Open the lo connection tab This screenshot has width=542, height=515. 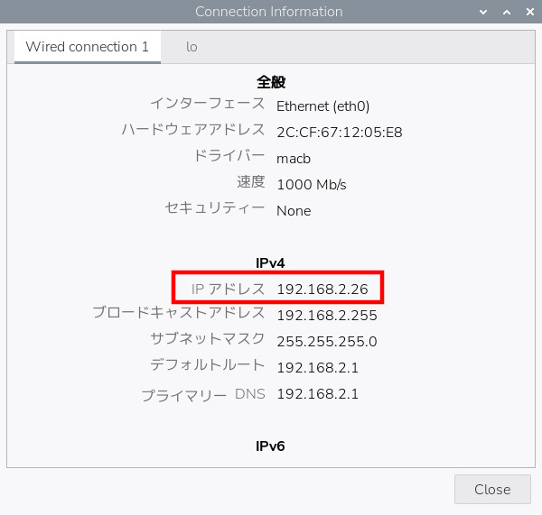(x=192, y=47)
